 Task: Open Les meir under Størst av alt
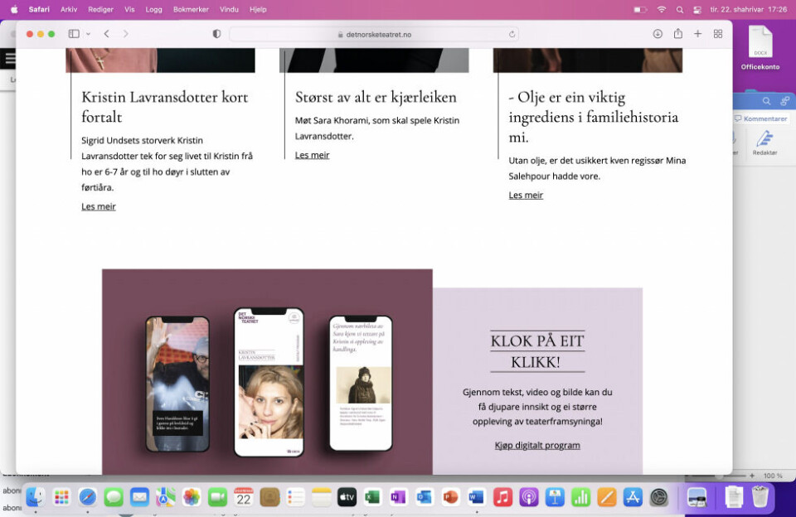click(x=312, y=155)
